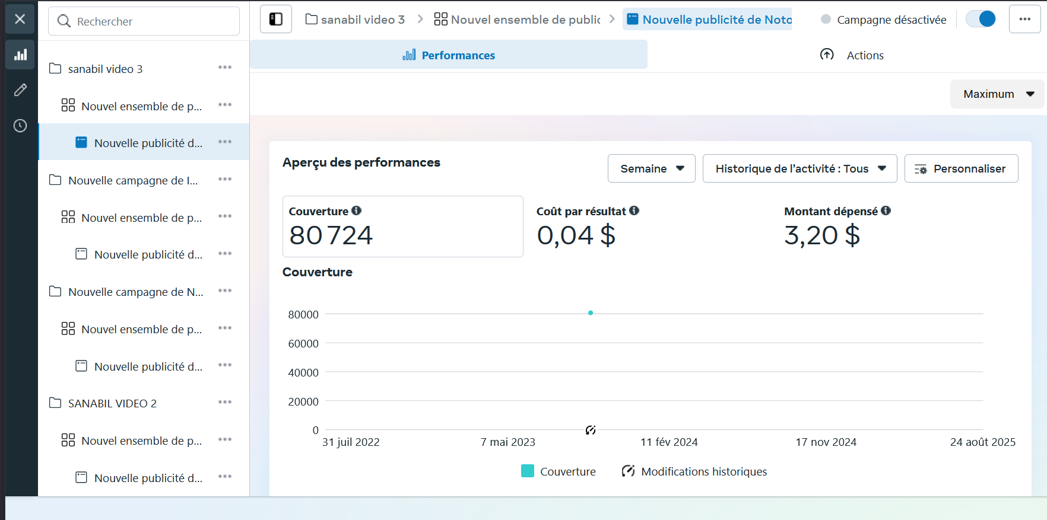Viewport: 1047px width, 520px height.
Task: Open Historique de l'activité dropdown
Action: (x=799, y=169)
